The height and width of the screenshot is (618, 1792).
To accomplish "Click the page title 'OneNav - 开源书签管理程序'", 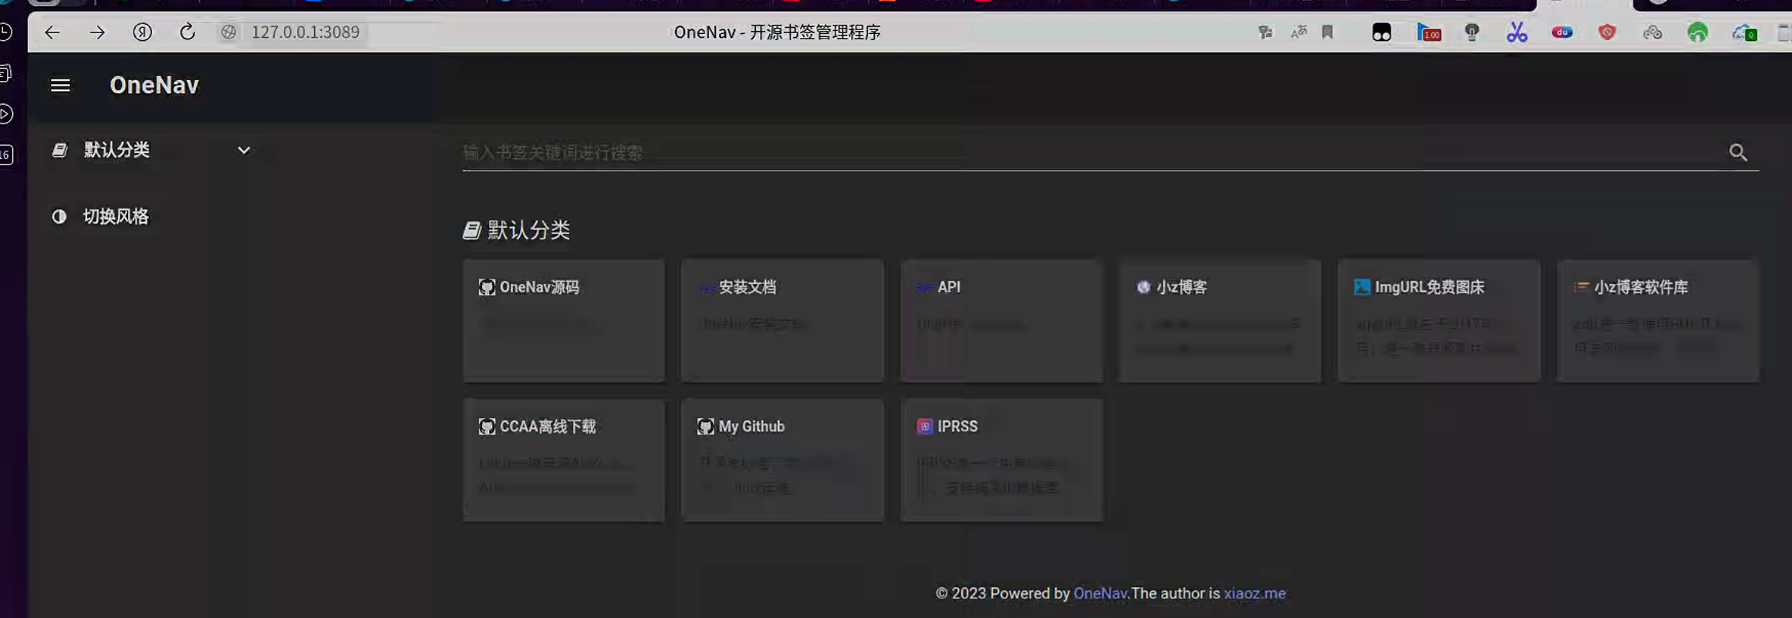I will (777, 32).
